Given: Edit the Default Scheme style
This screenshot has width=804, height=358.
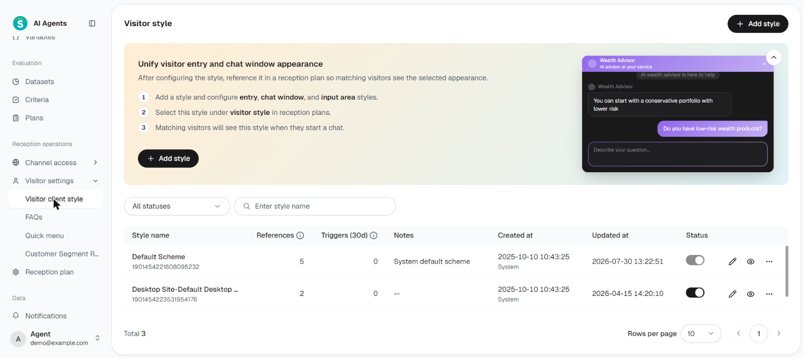Looking at the screenshot, I should tap(732, 262).
